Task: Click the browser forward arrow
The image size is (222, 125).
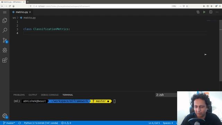Action: point(6,6)
